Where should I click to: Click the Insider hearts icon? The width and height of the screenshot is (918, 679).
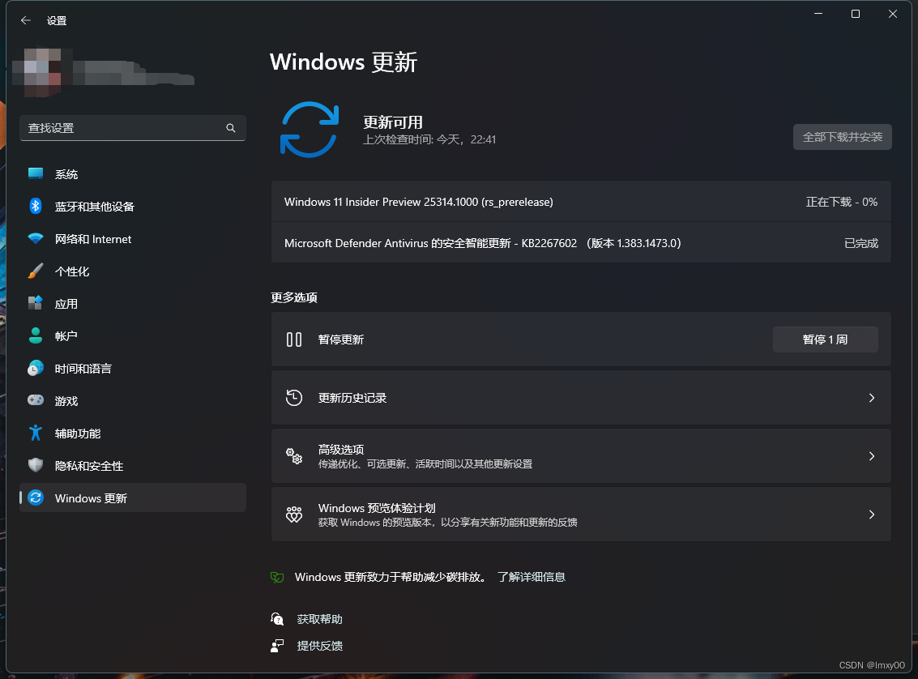point(294,515)
